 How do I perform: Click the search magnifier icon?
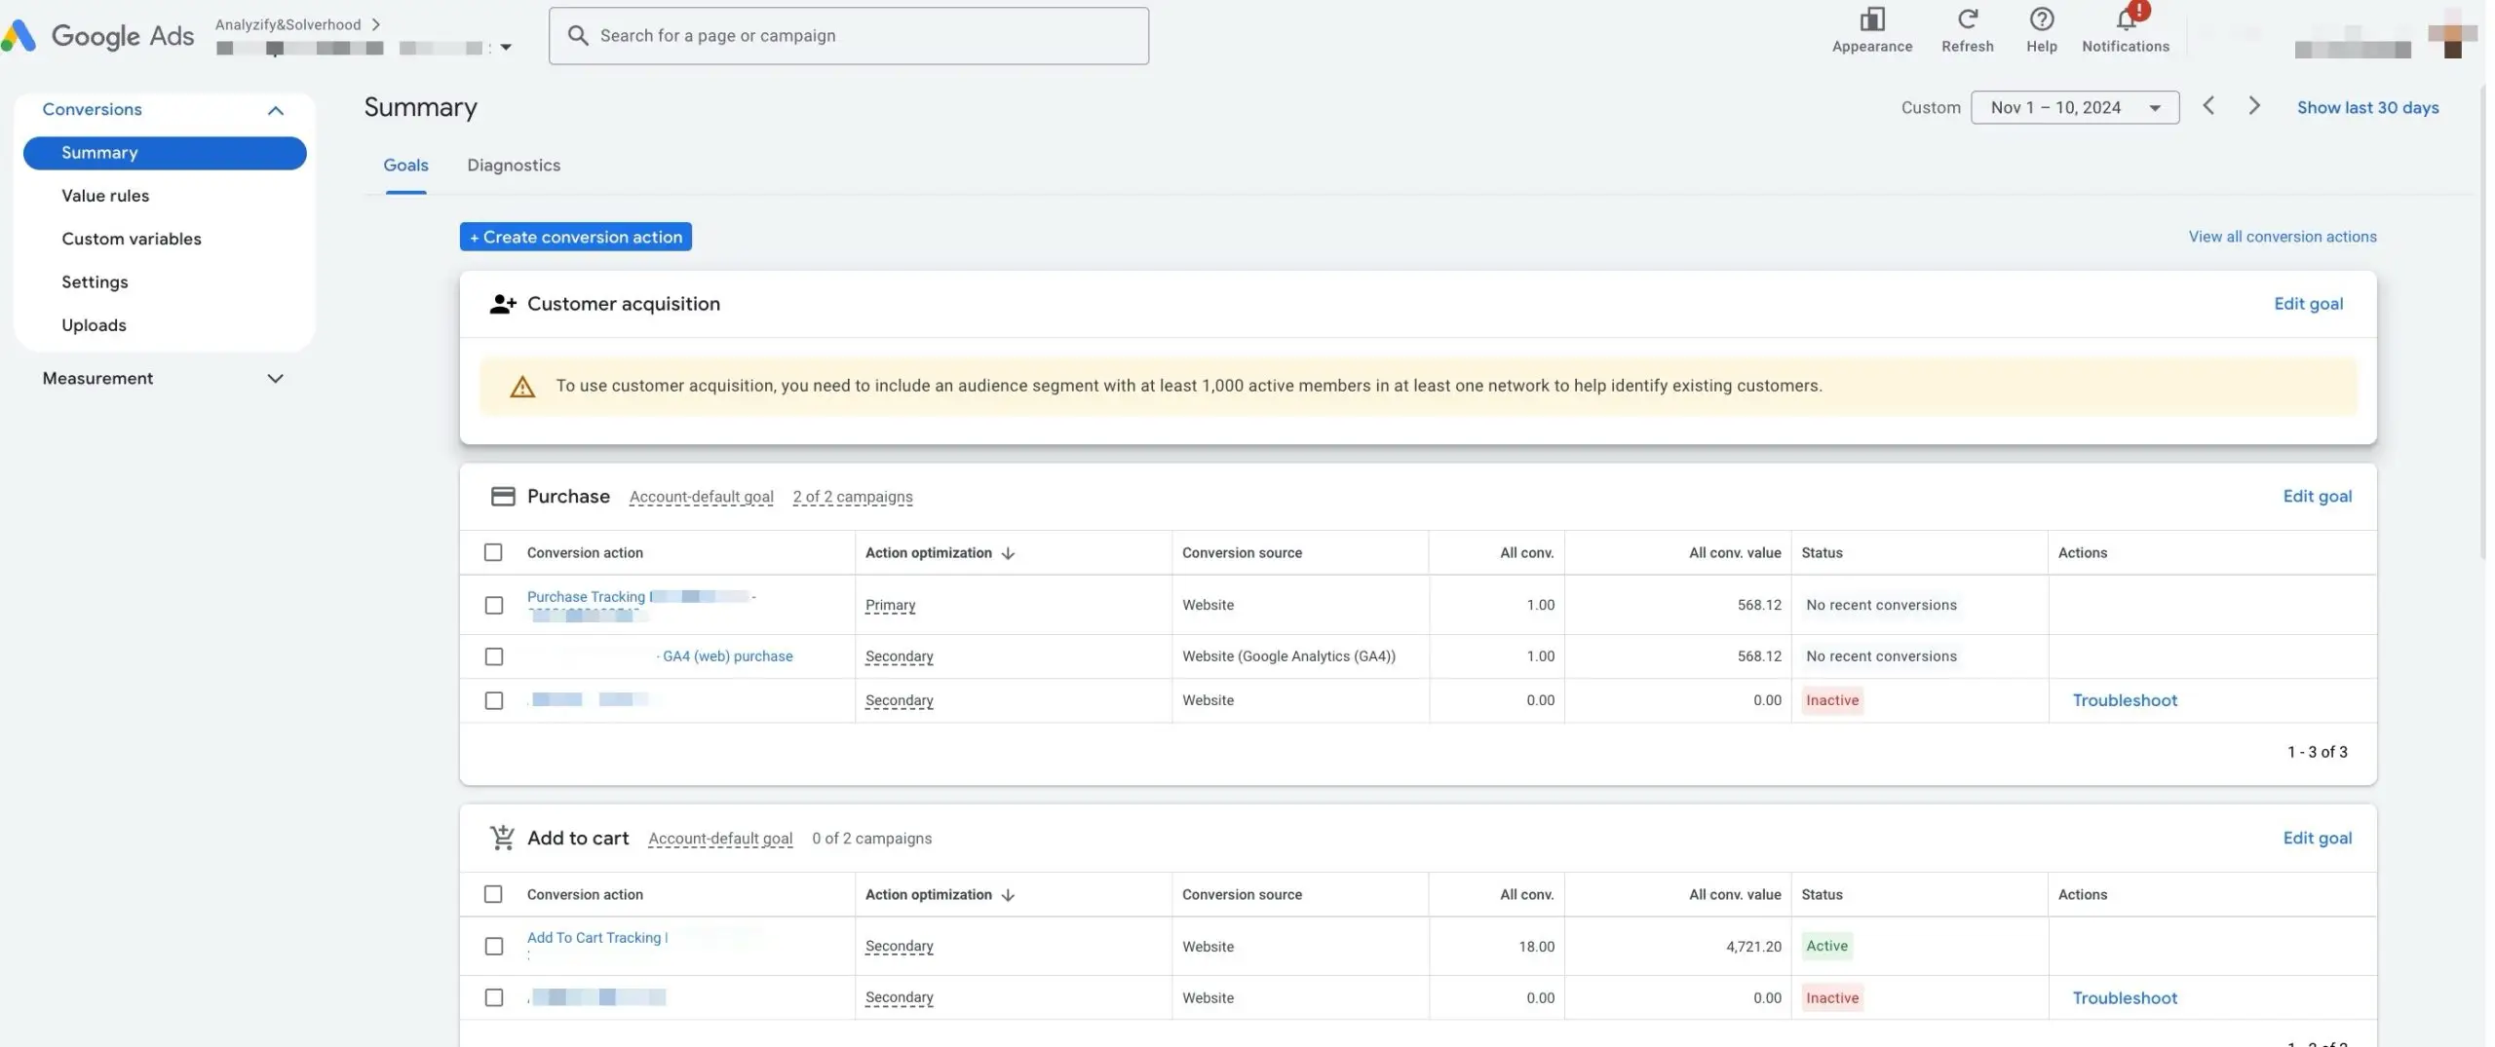(x=578, y=36)
